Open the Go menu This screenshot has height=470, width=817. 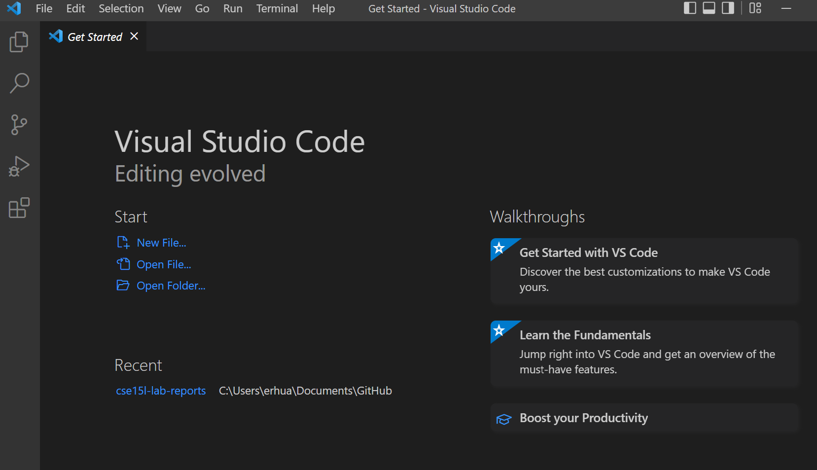click(x=202, y=8)
